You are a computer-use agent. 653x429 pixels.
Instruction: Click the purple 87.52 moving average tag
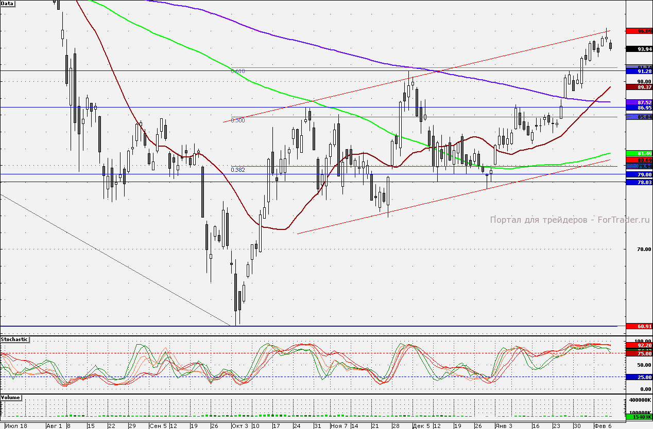638,103
